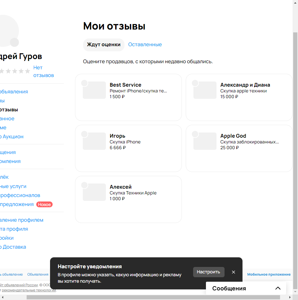298x300 pixels.
Task: Click Скупка iPhone listing title
Action: pyautogui.click(x=125, y=142)
